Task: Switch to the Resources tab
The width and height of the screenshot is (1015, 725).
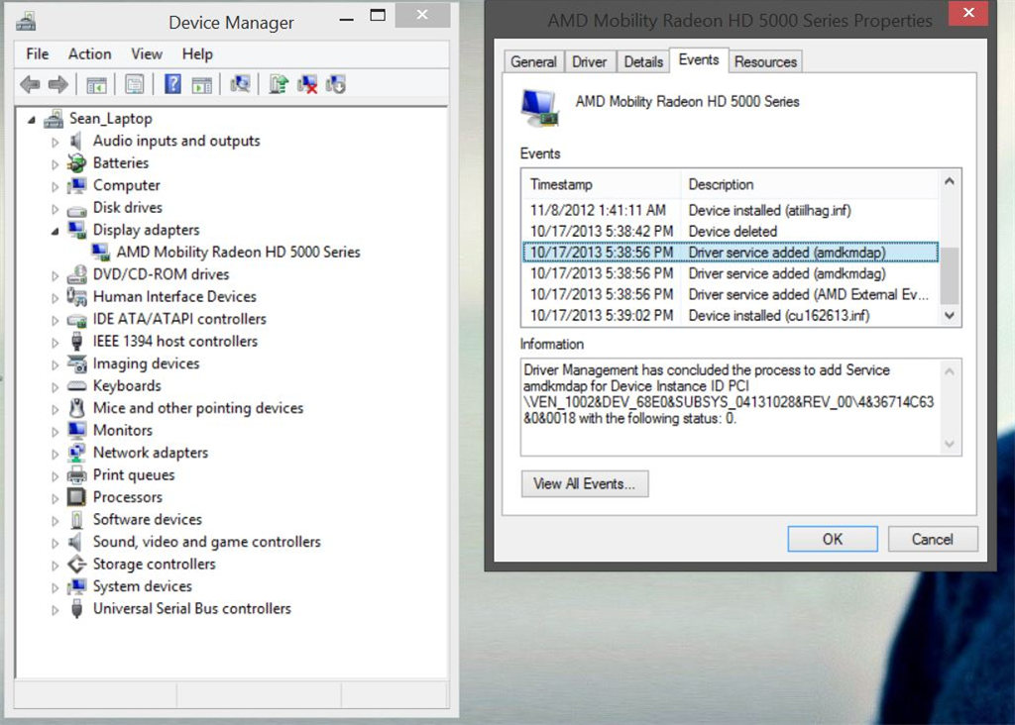Action: 766,62
